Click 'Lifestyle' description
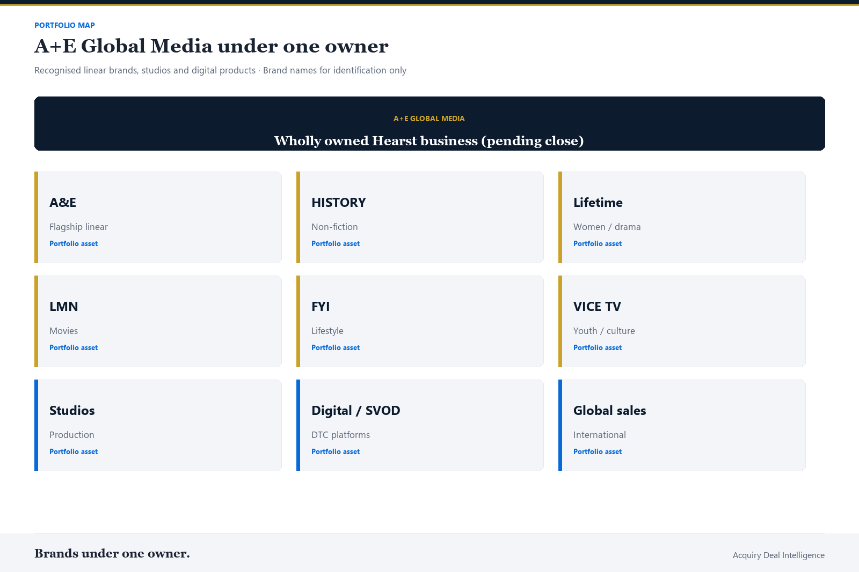This screenshot has width=859, height=572. (327, 331)
